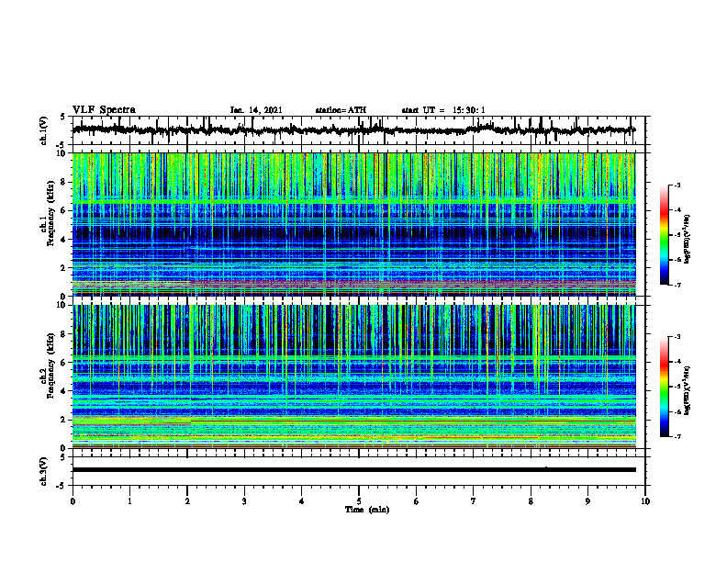Screen dimensions: 727x562
Task: Click time axis tick label "6"
Action: coord(417,501)
